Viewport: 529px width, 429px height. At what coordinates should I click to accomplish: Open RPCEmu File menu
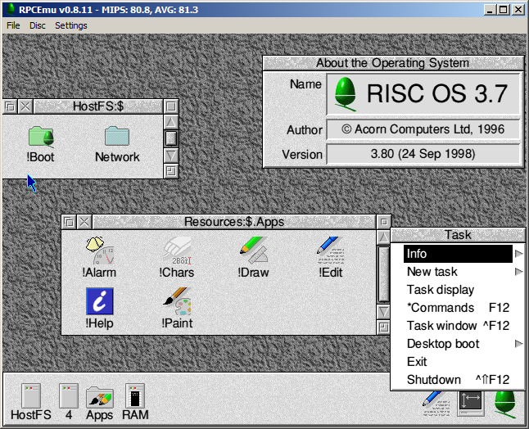tap(13, 25)
